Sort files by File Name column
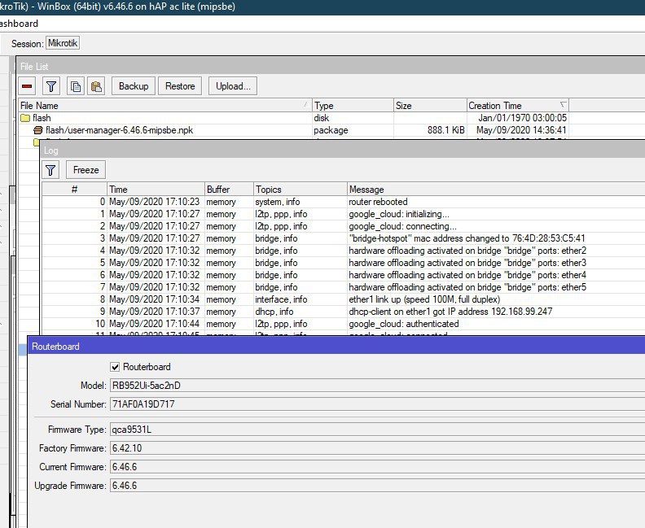The image size is (645, 528). click(x=165, y=106)
